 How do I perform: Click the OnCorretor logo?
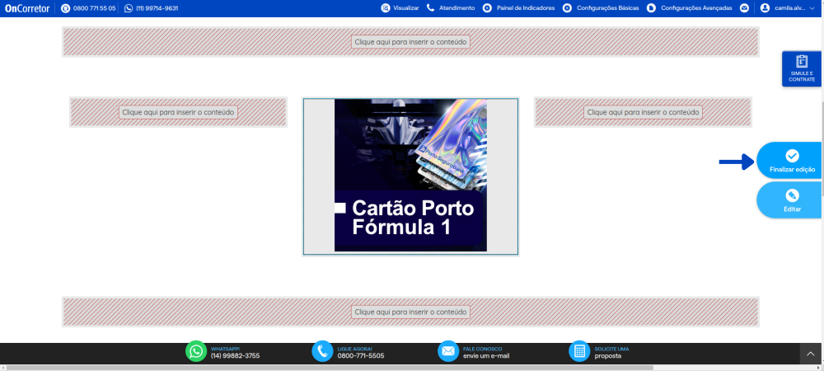point(27,8)
